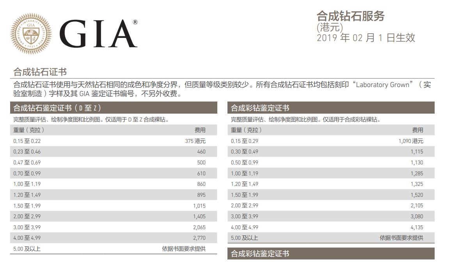460x262 pixels.
Task: Click the left table's 重量（克拉）column header
Action: [x=29, y=130]
